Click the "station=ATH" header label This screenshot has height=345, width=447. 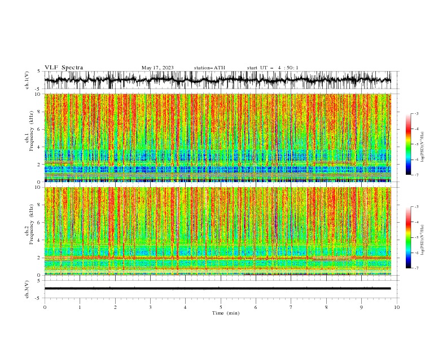209,68
